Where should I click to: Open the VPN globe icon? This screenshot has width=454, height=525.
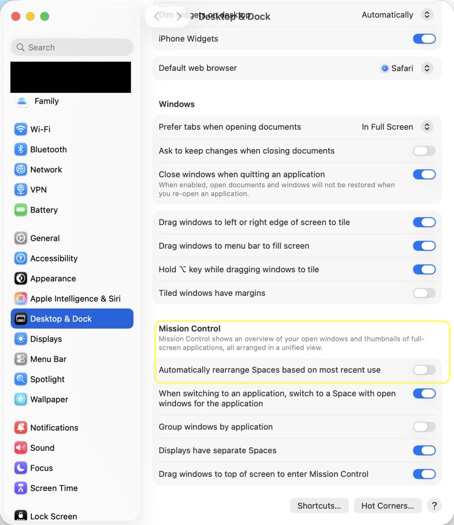pos(21,190)
